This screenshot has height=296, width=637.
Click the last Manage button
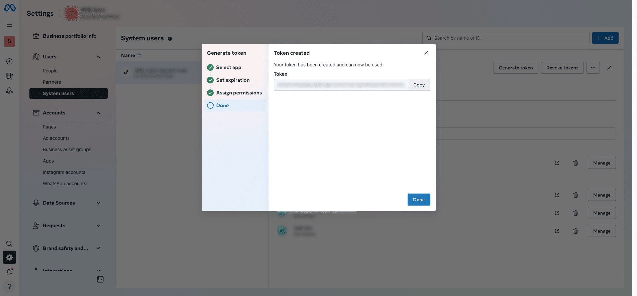tap(602, 231)
